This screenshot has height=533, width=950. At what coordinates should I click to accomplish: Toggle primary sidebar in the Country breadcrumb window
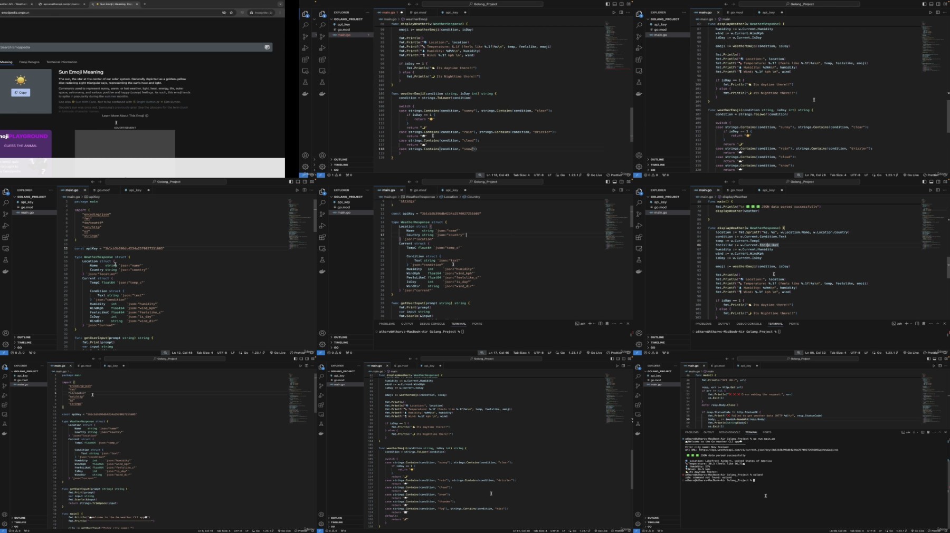coord(607,182)
